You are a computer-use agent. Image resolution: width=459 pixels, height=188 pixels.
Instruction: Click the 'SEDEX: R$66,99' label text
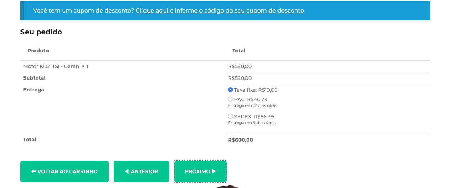coord(254,117)
